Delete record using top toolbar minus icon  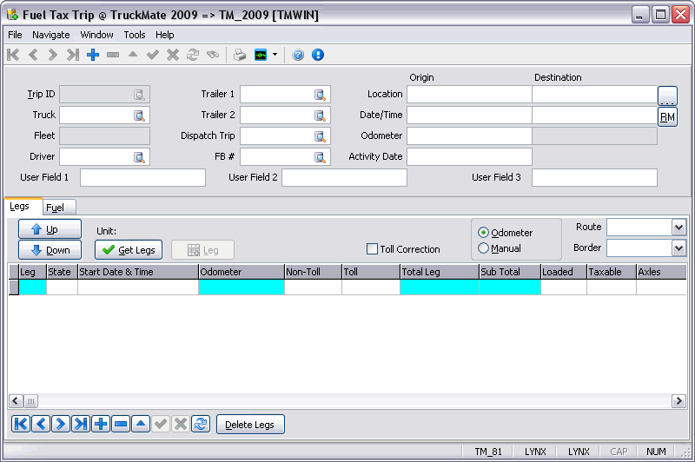(x=113, y=55)
